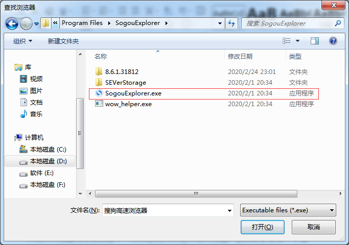Click the search magnifier icon
The image size is (349, 245).
(x=338, y=23)
